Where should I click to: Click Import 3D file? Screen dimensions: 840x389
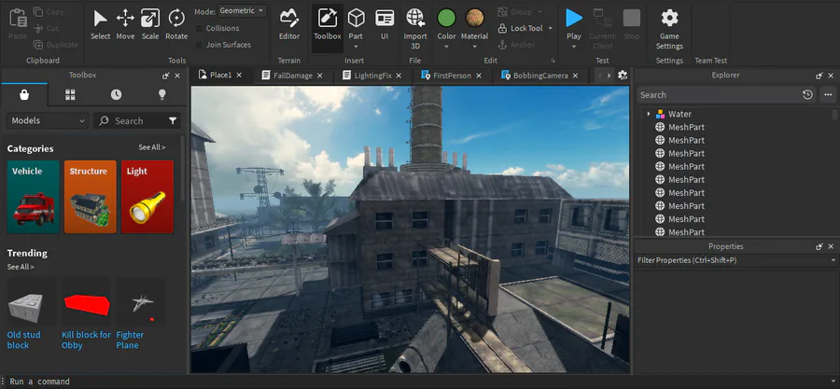click(x=415, y=29)
